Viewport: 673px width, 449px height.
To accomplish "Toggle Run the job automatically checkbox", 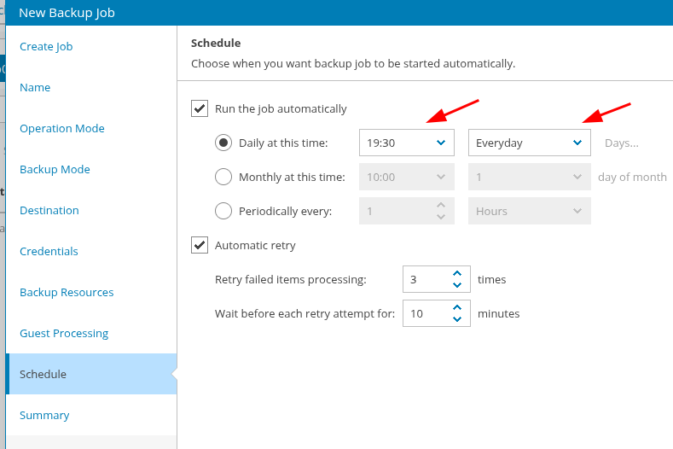I will (x=200, y=108).
